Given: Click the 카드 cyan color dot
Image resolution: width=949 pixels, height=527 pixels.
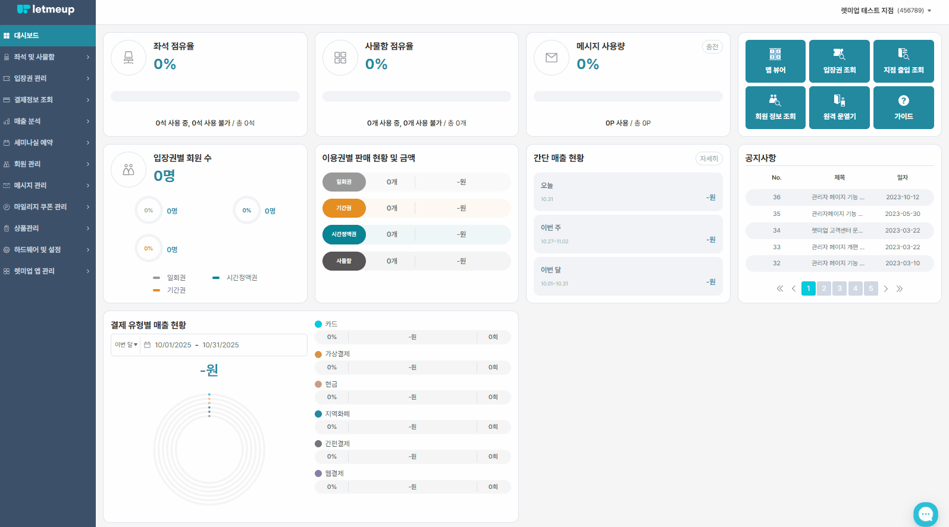Looking at the screenshot, I should 318,324.
